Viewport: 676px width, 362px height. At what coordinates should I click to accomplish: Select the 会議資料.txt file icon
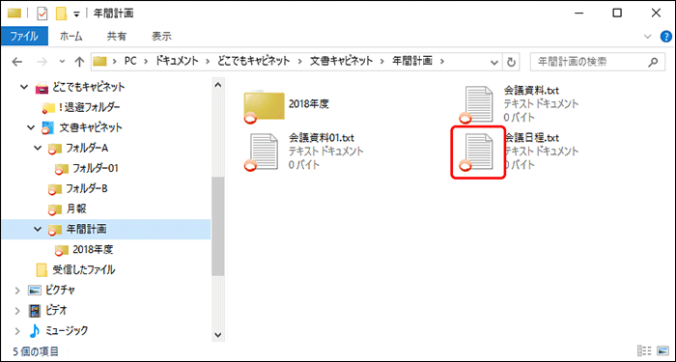[477, 104]
